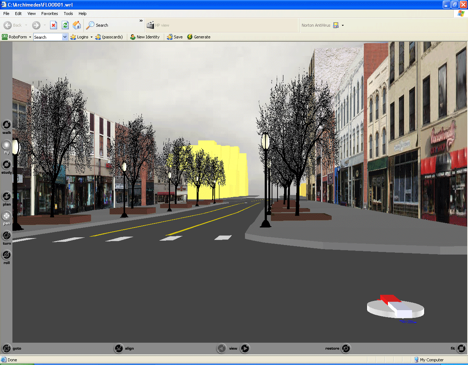The image size is (468, 365).
Task: Click the Generate password button
Action: coord(199,37)
